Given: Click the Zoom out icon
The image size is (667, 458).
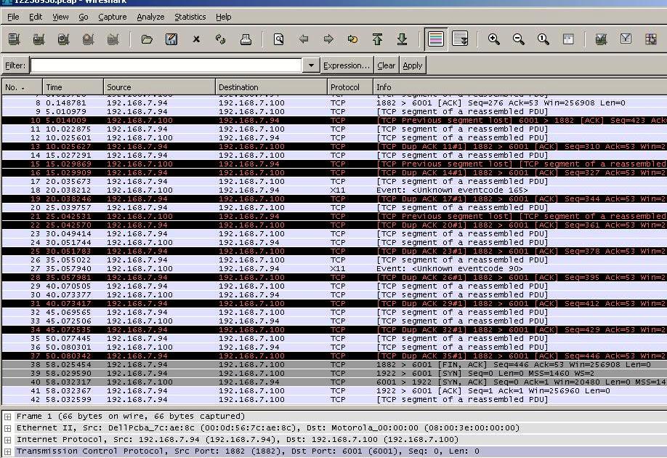Looking at the screenshot, I should point(519,39).
